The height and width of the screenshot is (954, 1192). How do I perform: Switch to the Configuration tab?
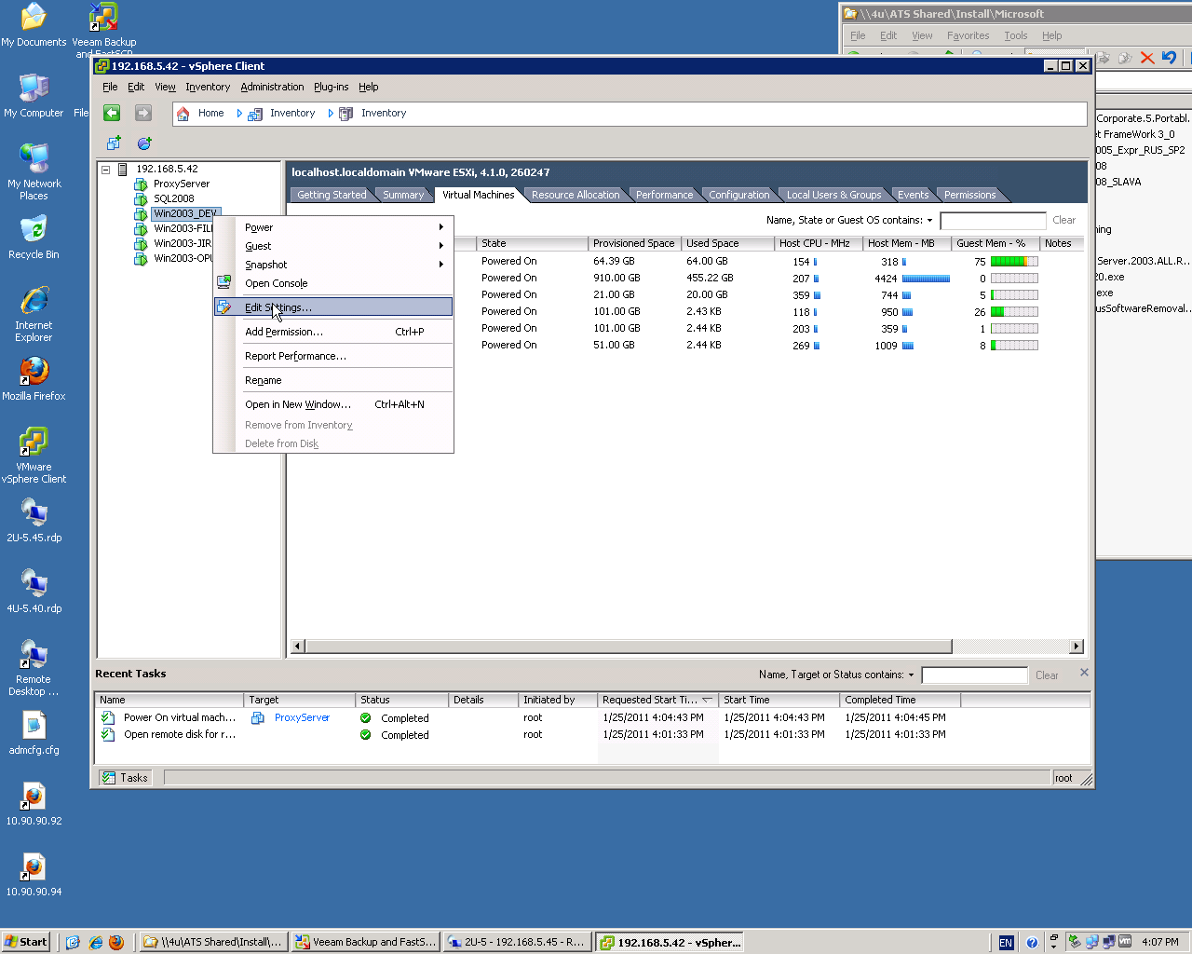(739, 195)
